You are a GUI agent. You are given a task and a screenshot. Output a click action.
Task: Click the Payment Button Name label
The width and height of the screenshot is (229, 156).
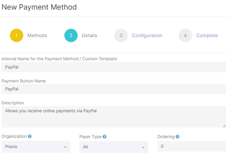(x=24, y=81)
